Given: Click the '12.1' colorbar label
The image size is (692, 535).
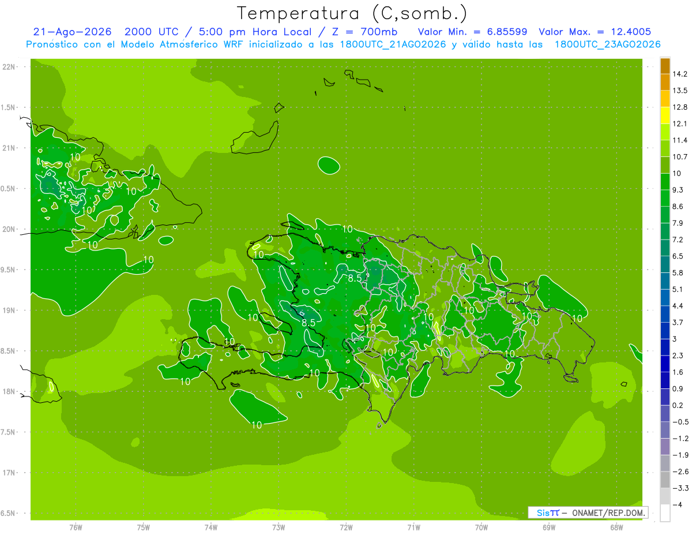Looking at the screenshot, I should pos(680,124).
